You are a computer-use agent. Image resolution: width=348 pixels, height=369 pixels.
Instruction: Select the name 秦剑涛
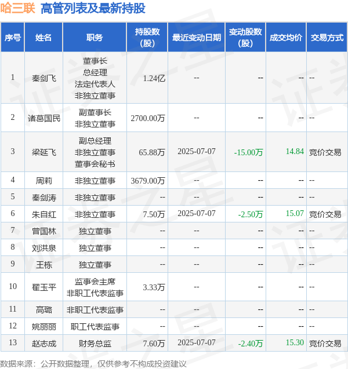[44, 198]
